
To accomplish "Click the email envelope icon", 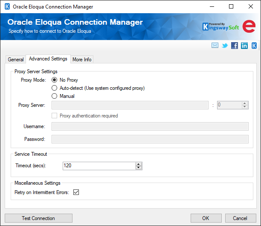I will pyautogui.click(x=215, y=45).
